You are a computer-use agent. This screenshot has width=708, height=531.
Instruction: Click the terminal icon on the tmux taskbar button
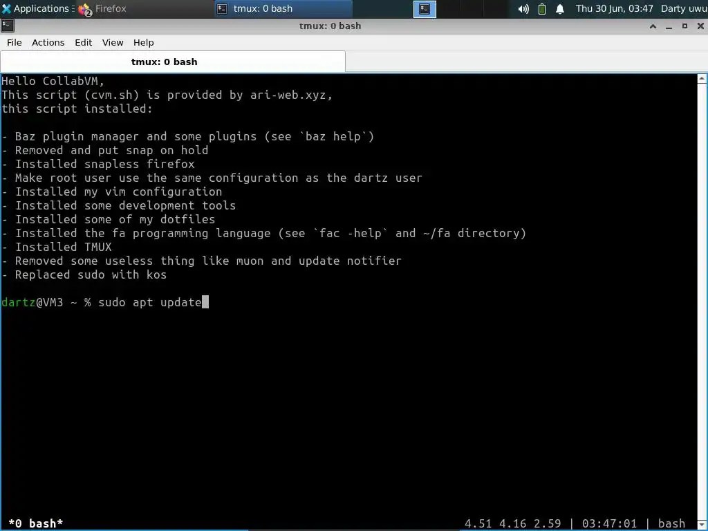click(x=222, y=8)
